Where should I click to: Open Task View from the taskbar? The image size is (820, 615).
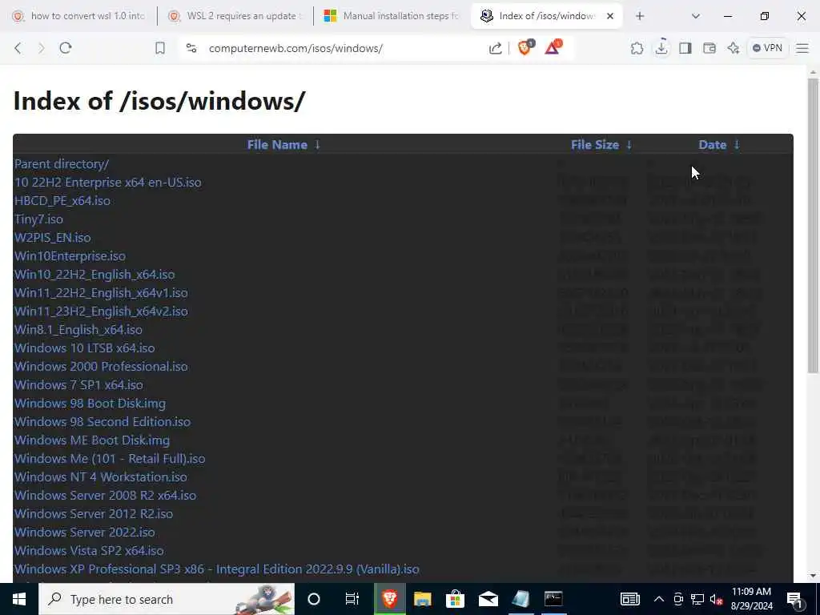click(352, 599)
